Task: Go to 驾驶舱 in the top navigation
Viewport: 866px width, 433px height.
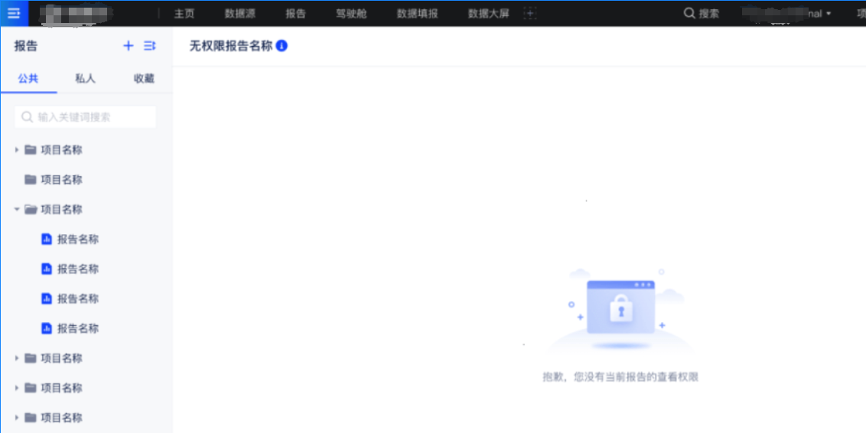Action: [x=351, y=14]
